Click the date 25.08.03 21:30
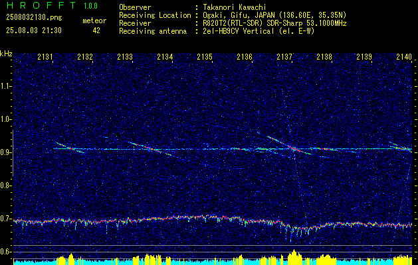 34,30
